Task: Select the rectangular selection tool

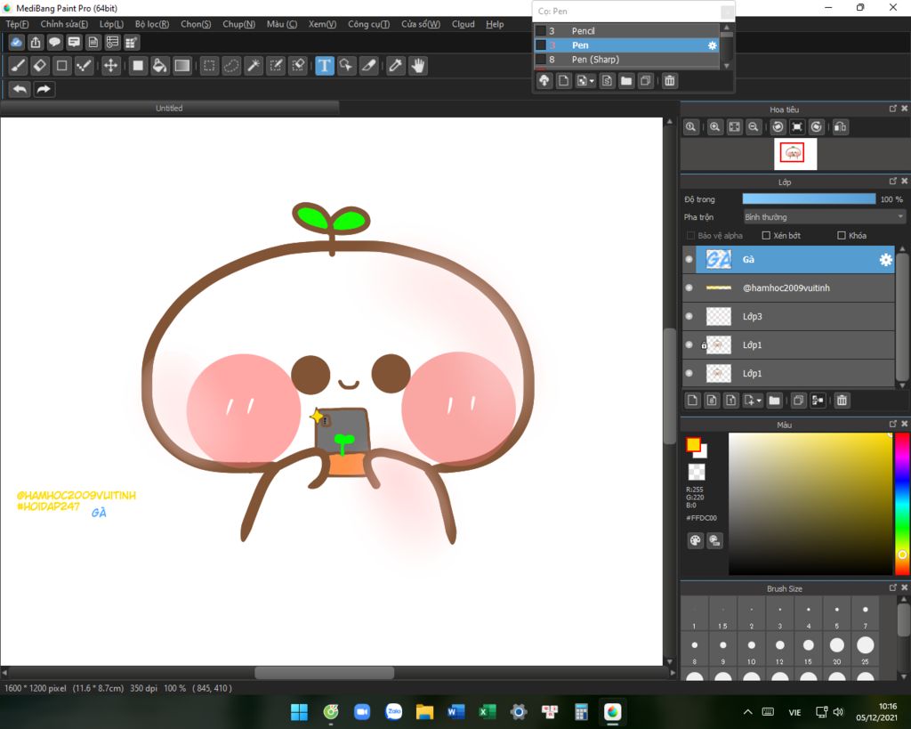Action: 209,66
